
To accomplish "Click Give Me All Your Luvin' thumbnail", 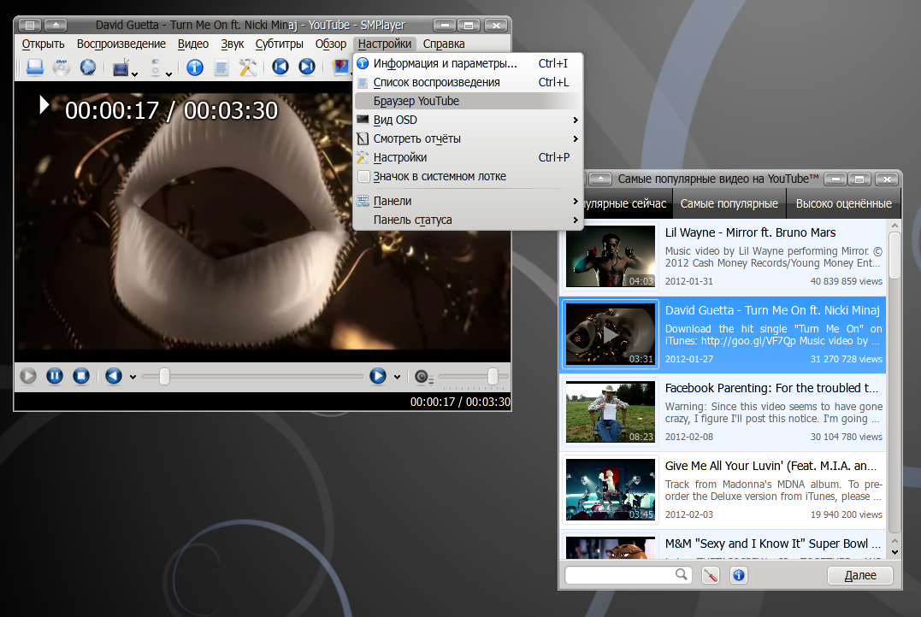I will pyautogui.click(x=611, y=490).
